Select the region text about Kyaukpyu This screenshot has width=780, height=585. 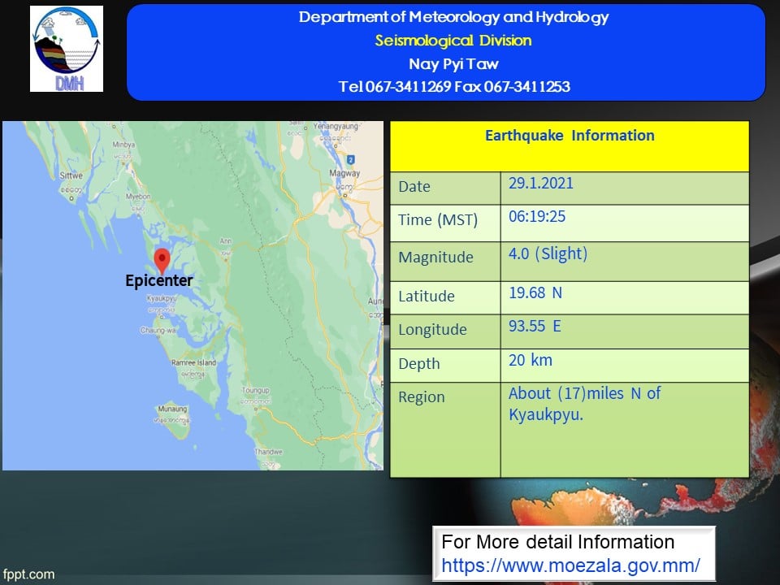click(584, 404)
